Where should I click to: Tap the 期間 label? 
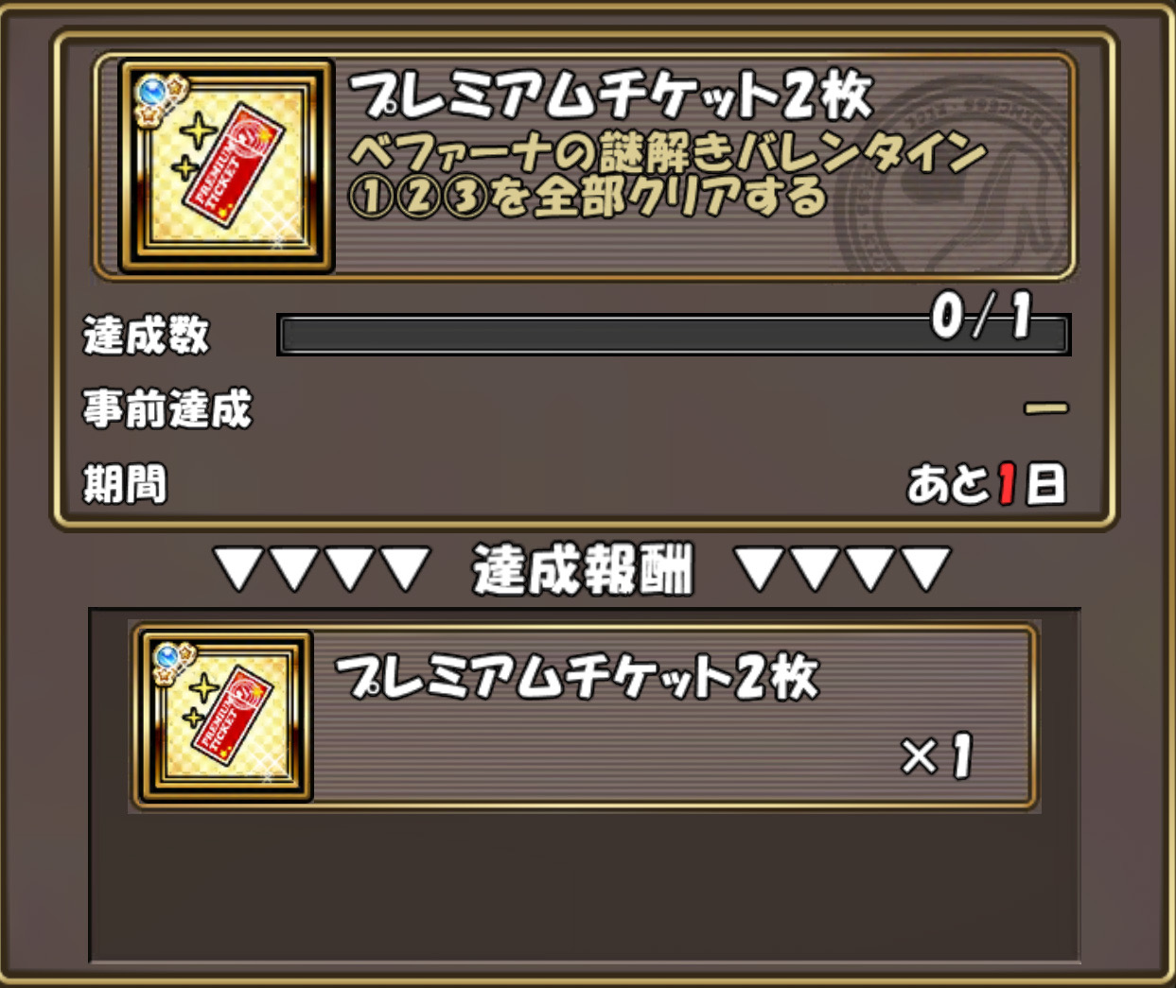tap(125, 484)
